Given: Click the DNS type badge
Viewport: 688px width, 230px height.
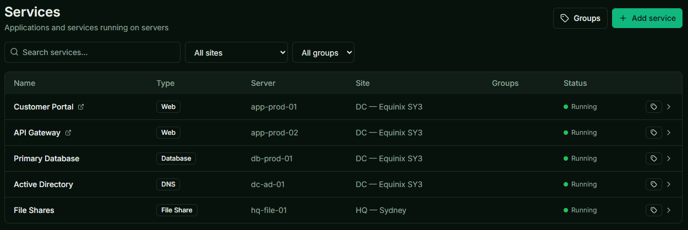Looking at the screenshot, I should click(168, 184).
